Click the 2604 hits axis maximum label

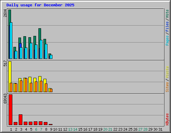(5, 13)
